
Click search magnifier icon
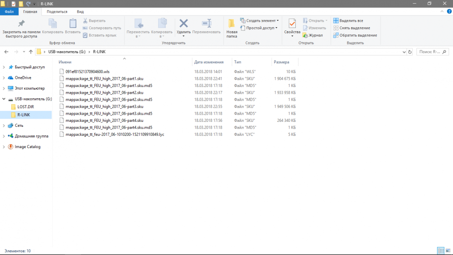pos(444,52)
